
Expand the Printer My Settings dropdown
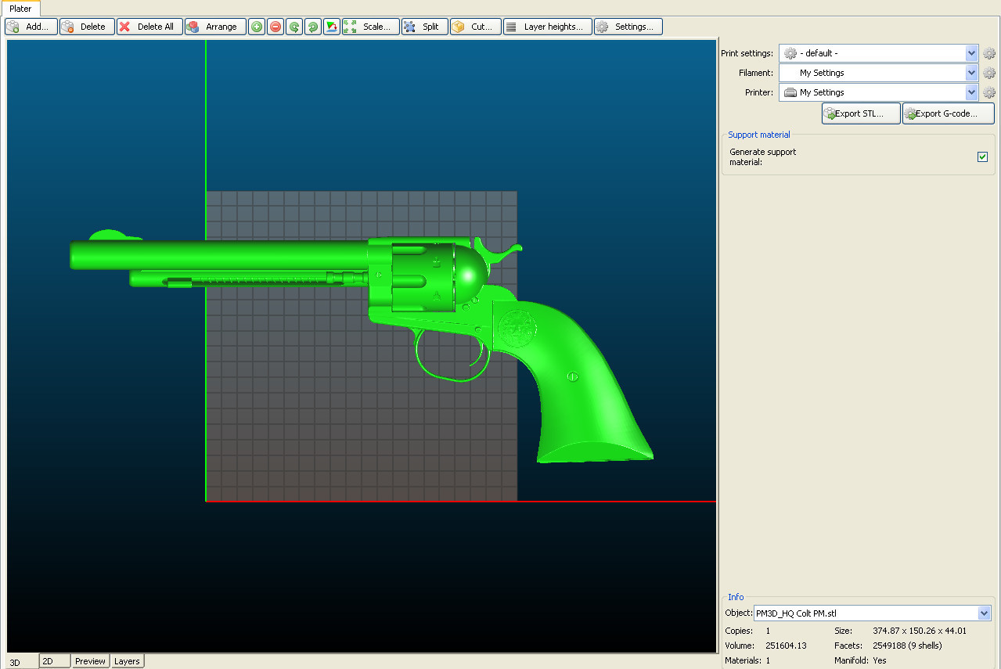click(x=971, y=92)
